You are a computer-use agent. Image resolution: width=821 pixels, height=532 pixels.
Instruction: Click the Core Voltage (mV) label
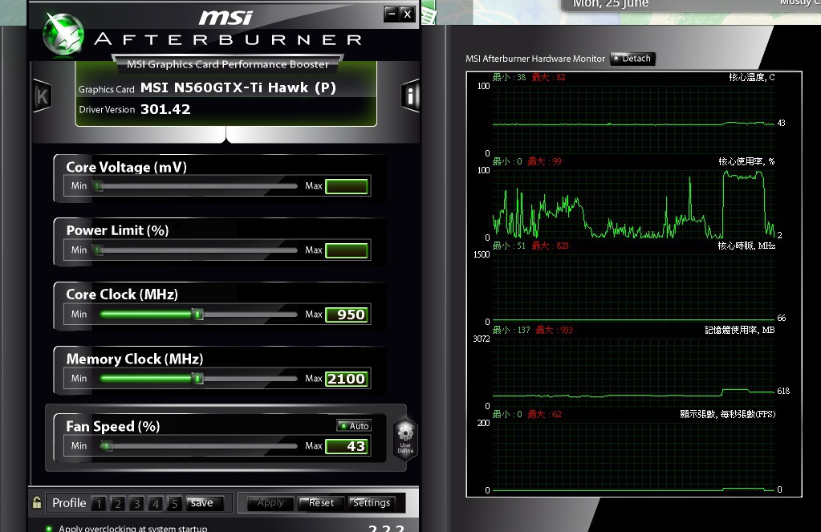point(126,167)
